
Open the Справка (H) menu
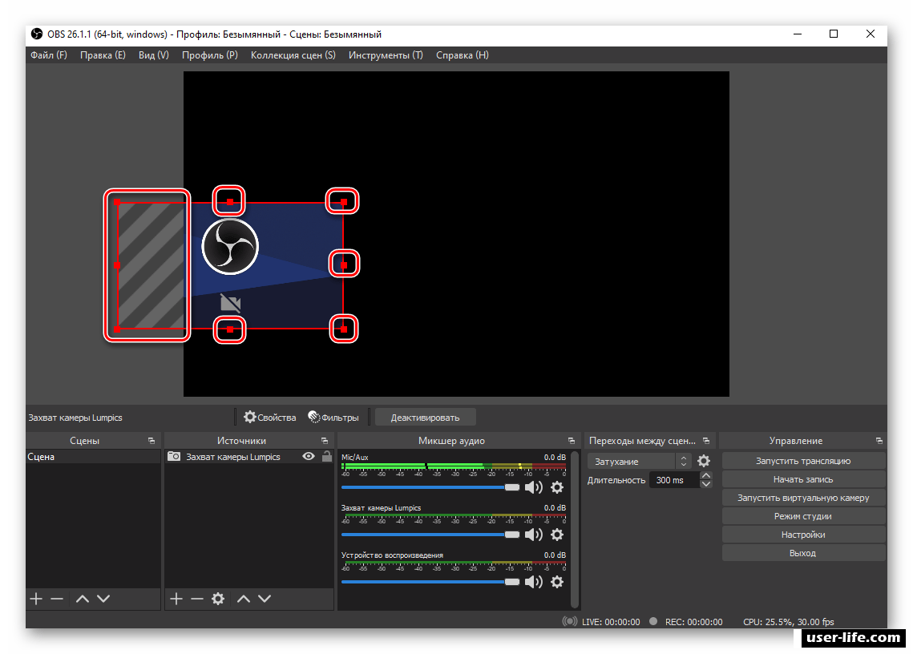[463, 54]
